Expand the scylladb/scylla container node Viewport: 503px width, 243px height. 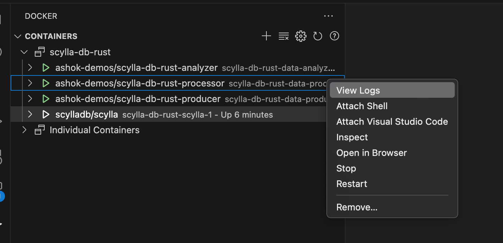click(30, 114)
